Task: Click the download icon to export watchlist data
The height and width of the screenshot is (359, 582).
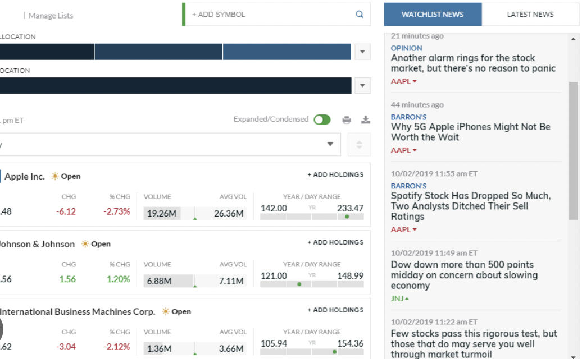Action: [x=366, y=119]
